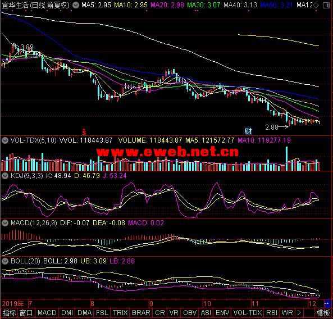This screenshot has width=333, height=319.
Task: Open BOLL panel dropdown circle
Action: (5, 261)
